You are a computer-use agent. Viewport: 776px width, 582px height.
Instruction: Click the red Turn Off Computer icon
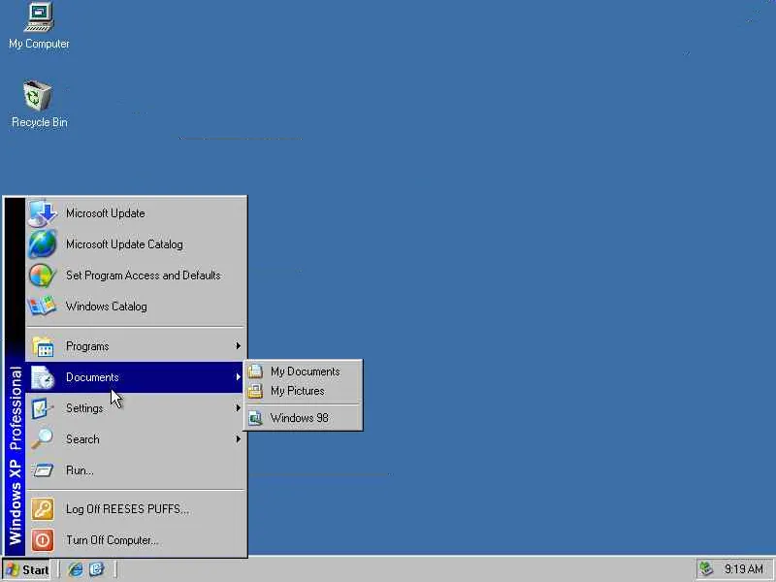point(43,540)
